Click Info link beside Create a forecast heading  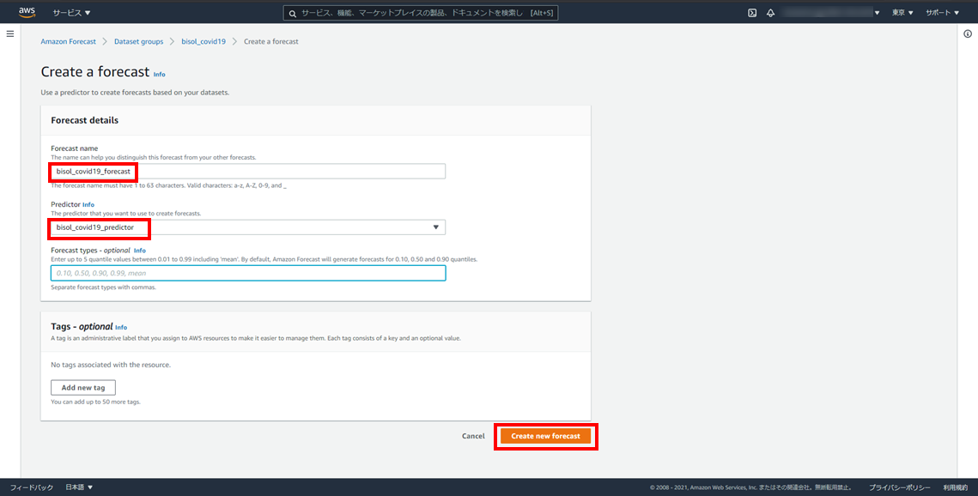159,75
